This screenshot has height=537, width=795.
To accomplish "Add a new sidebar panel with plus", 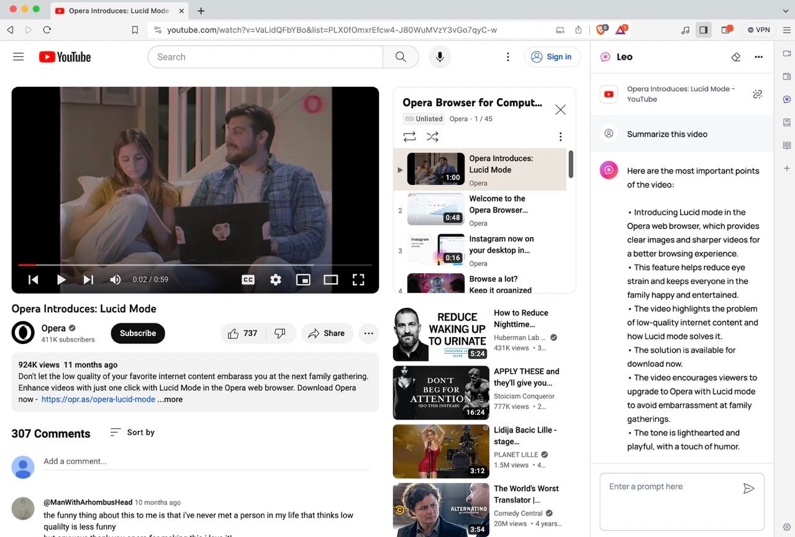I will [x=786, y=168].
